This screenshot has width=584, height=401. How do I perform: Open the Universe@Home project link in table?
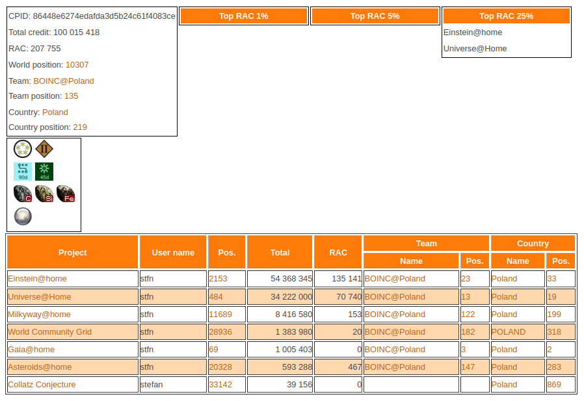point(40,297)
